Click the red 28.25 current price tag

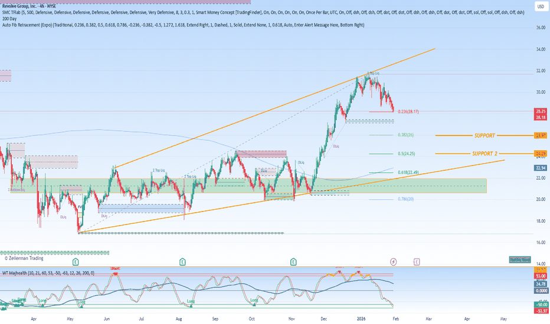(x=539, y=111)
